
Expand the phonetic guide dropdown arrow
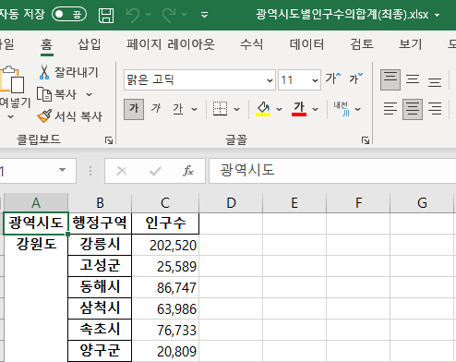pyautogui.click(x=357, y=109)
